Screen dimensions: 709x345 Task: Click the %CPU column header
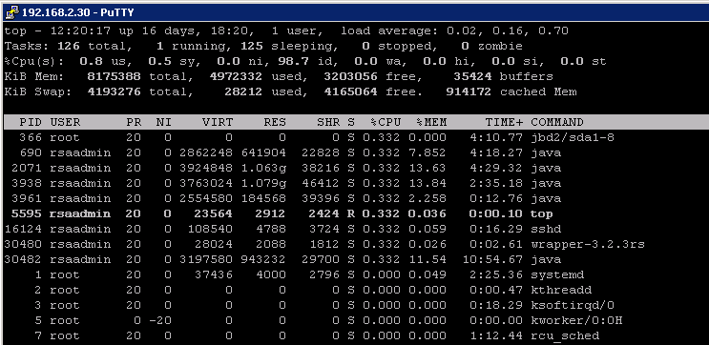pyautogui.click(x=386, y=122)
